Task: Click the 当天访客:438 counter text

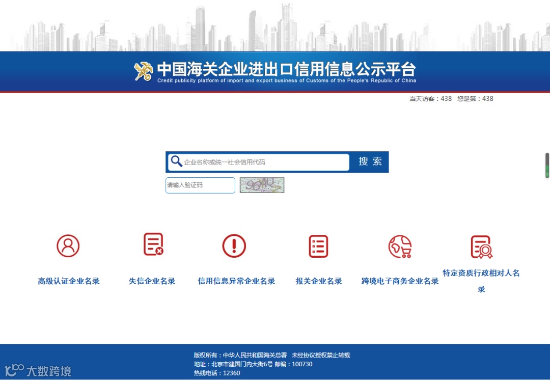Action: pos(430,99)
